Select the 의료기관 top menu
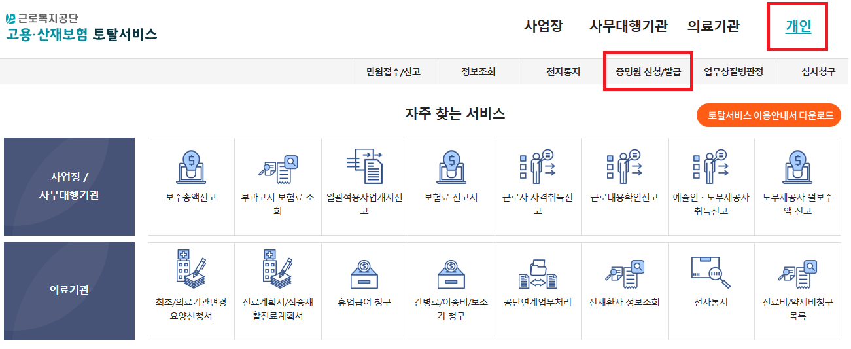 714,26
